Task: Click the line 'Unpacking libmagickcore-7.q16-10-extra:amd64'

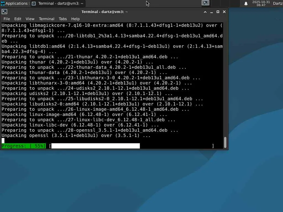Action: coord(112,28)
